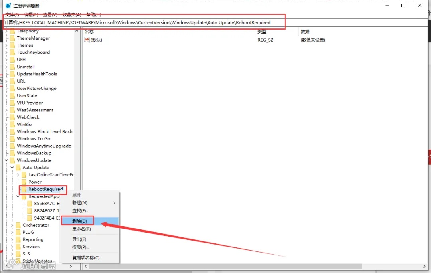Screen dimensions: 431x273
Task: Open the 文件(F) menu
Action: (12, 15)
